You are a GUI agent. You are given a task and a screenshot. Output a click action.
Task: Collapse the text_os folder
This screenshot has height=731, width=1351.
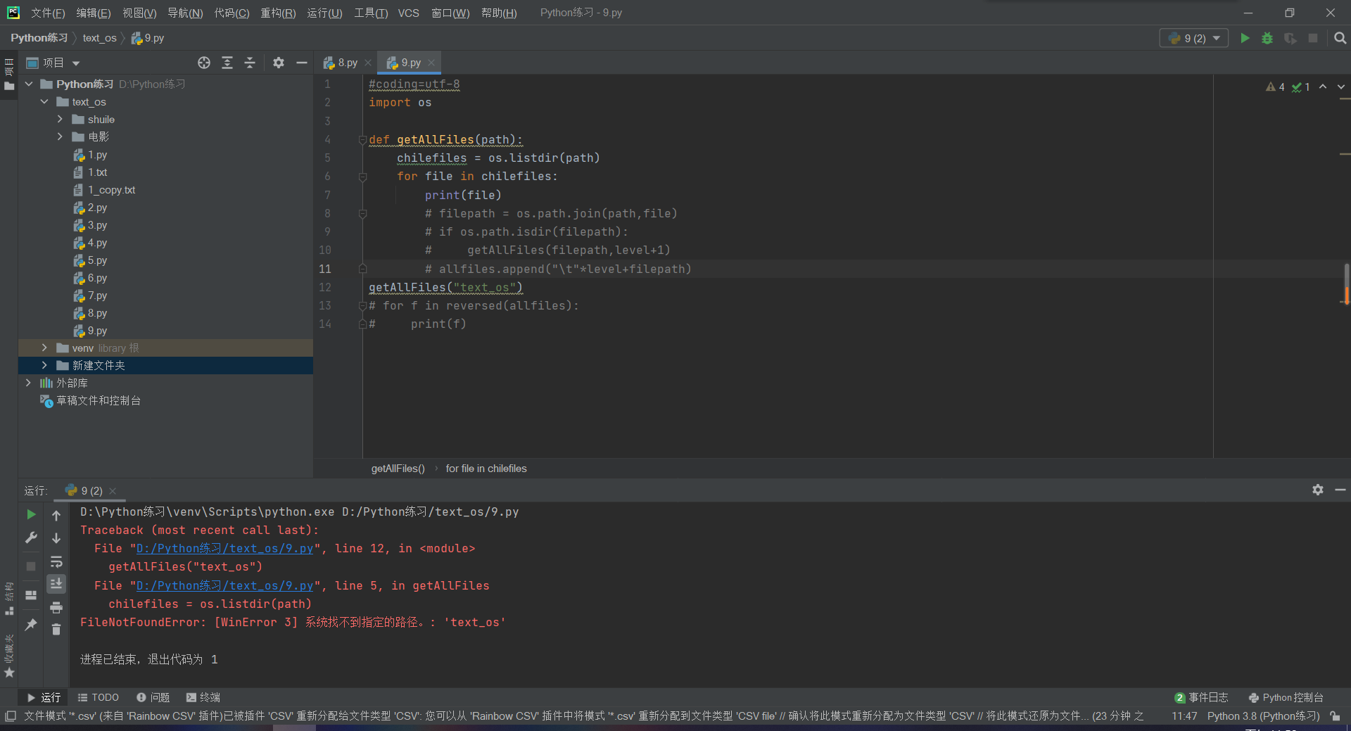(44, 101)
